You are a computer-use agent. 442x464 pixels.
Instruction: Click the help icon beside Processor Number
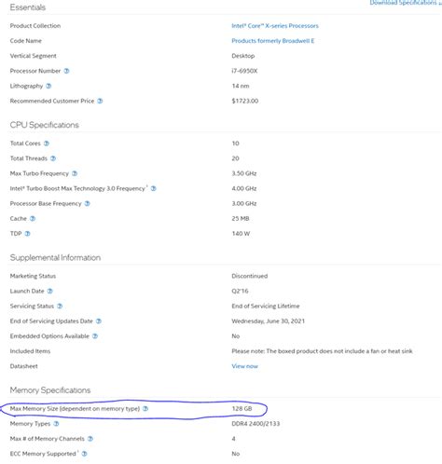66,71
